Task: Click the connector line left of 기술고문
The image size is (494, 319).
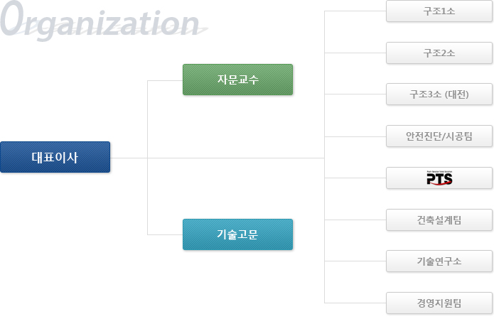Action: point(165,234)
